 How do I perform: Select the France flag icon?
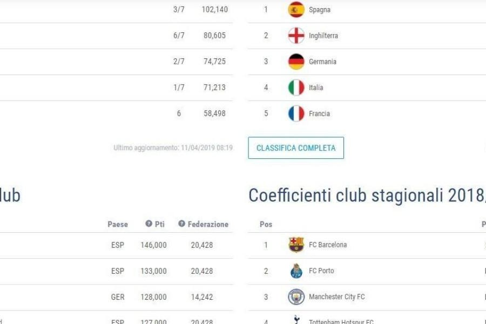click(x=296, y=113)
